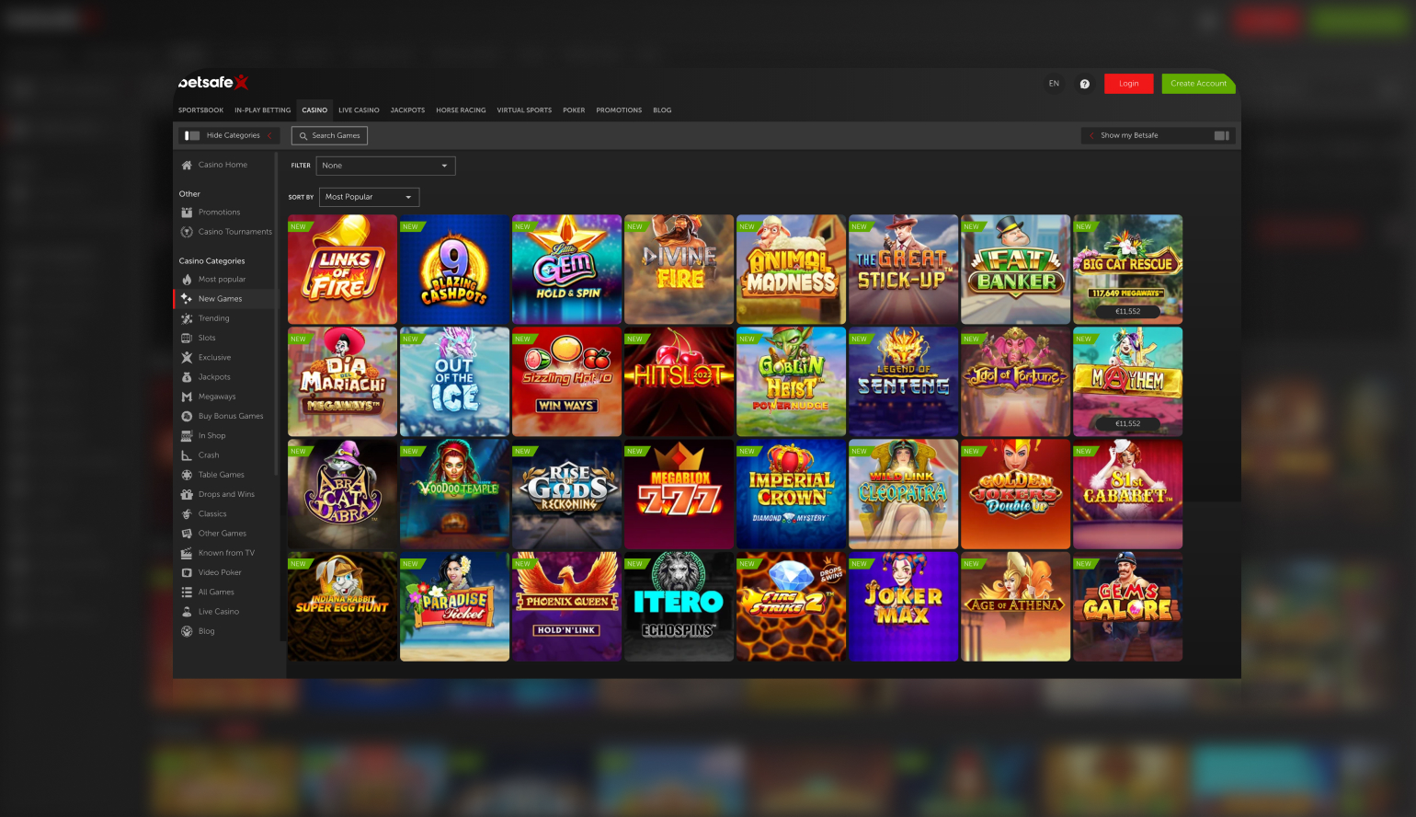Click the Video Poker category icon

pyautogui.click(x=187, y=573)
